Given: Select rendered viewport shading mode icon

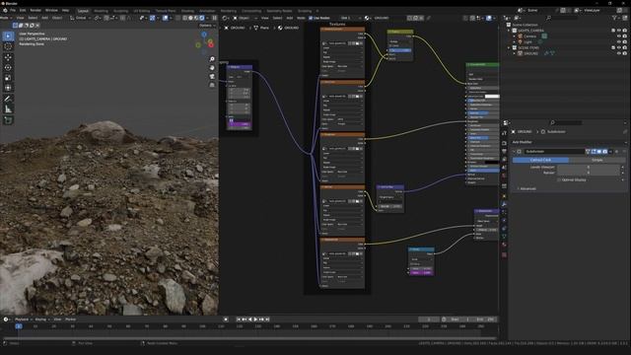Looking at the screenshot, I should [202, 18].
